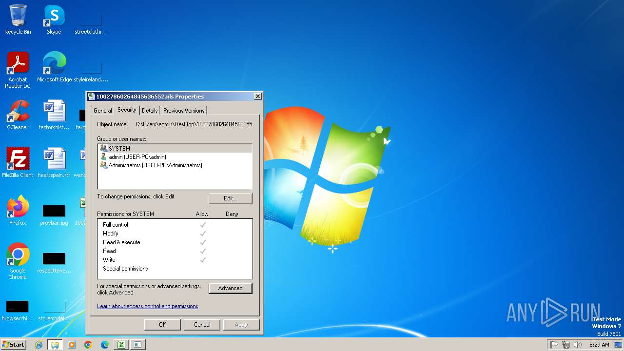Image resolution: width=624 pixels, height=351 pixels.
Task: Click the Object name path text
Action: (194, 124)
